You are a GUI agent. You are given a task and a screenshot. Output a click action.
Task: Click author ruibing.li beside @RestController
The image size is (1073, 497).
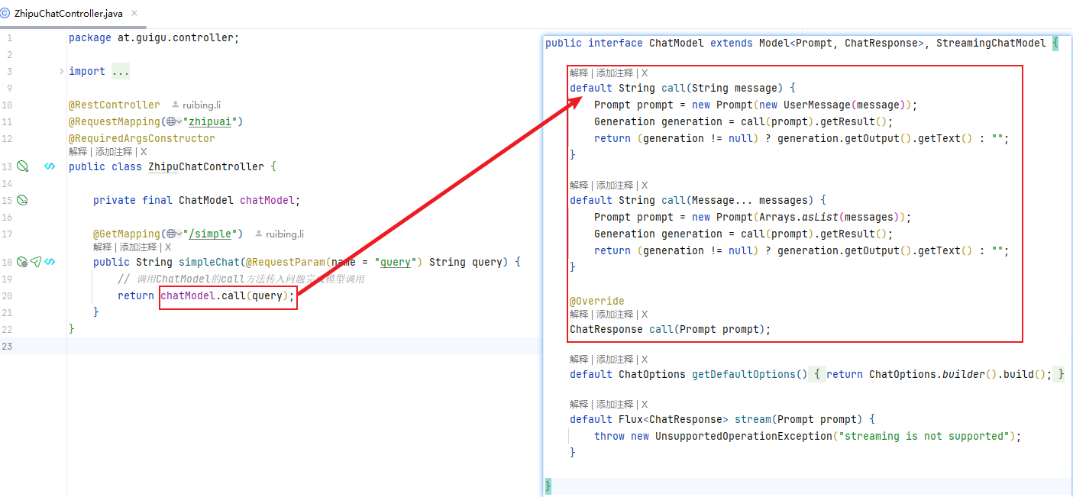click(202, 105)
